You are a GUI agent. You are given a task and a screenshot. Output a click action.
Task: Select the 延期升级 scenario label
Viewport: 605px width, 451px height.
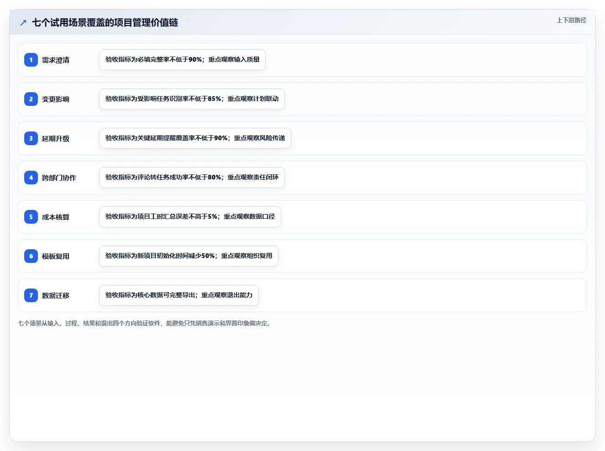[56, 138]
